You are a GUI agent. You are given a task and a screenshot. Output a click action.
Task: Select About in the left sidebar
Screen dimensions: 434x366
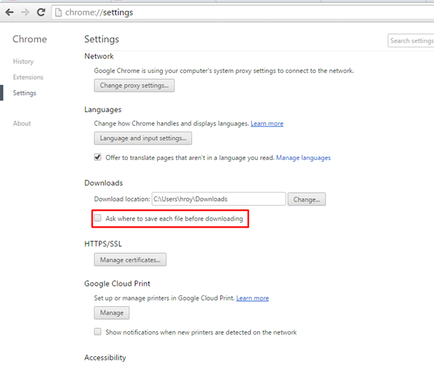22,123
